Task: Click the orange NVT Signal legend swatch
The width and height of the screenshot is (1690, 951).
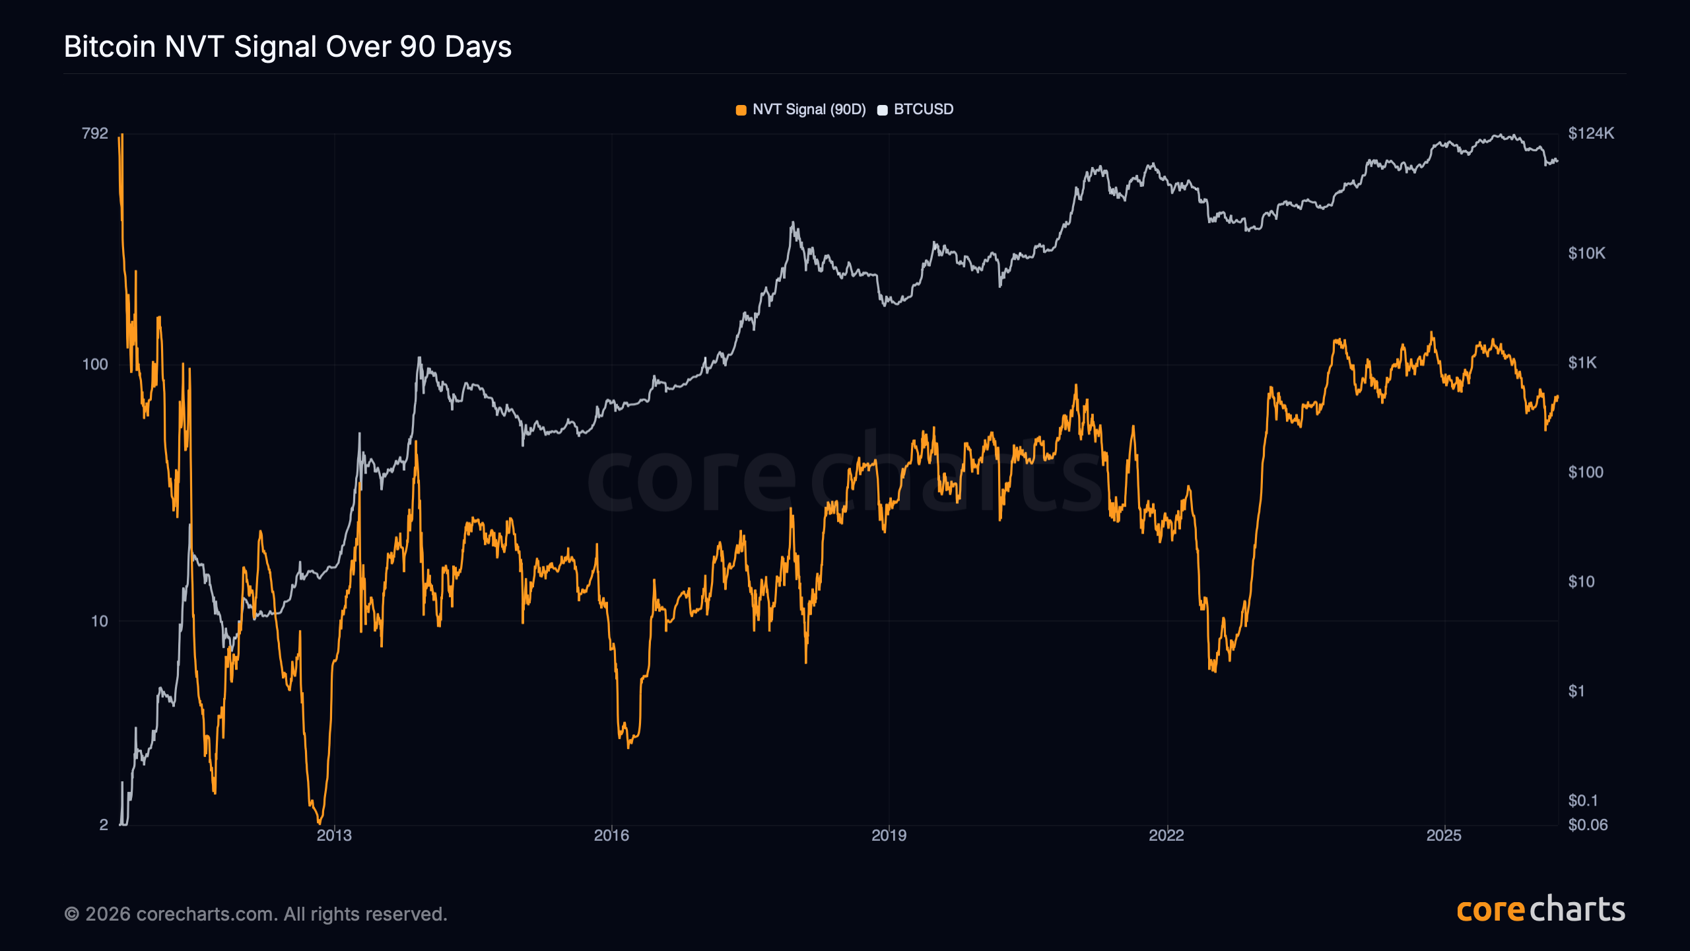Action: 741,110
